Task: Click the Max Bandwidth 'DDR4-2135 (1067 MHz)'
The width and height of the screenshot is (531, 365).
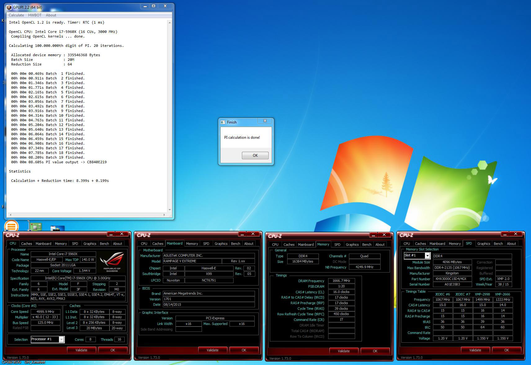Action: tap(452, 268)
